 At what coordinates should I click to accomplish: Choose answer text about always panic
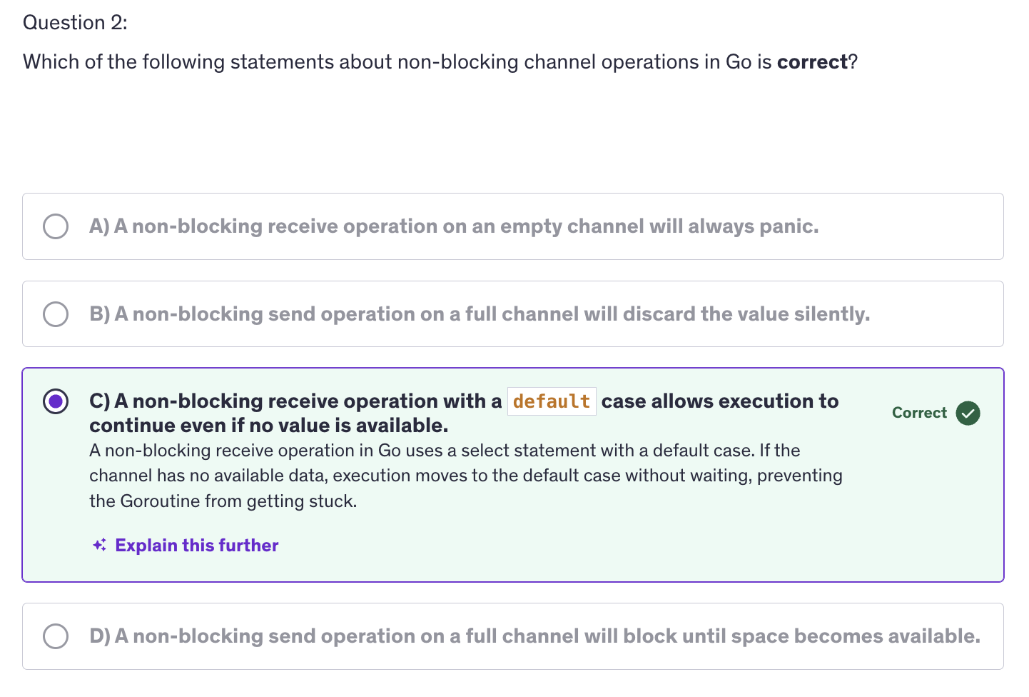tap(466, 226)
